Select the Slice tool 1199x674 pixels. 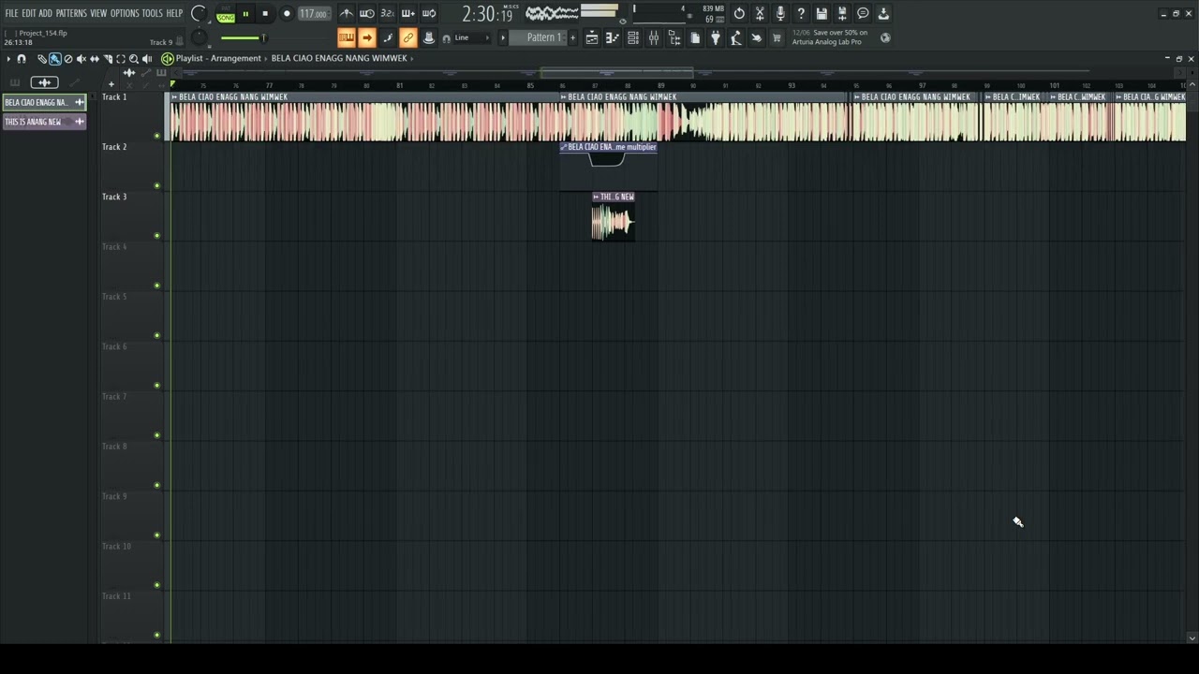pyautogui.click(x=107, y=59)
